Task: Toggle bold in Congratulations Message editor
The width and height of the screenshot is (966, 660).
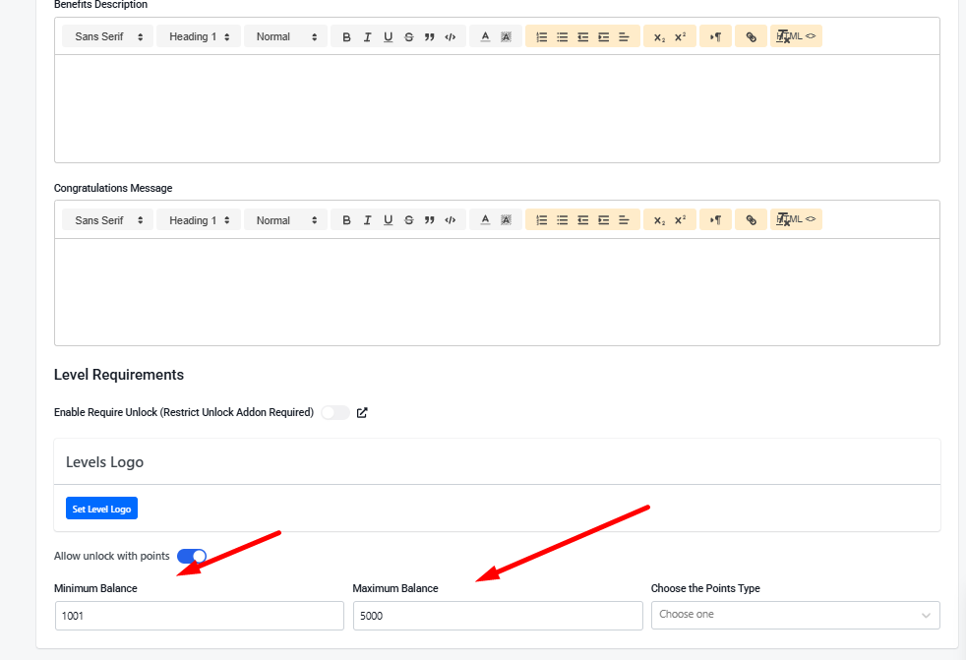Action: [x=346, y=220]
